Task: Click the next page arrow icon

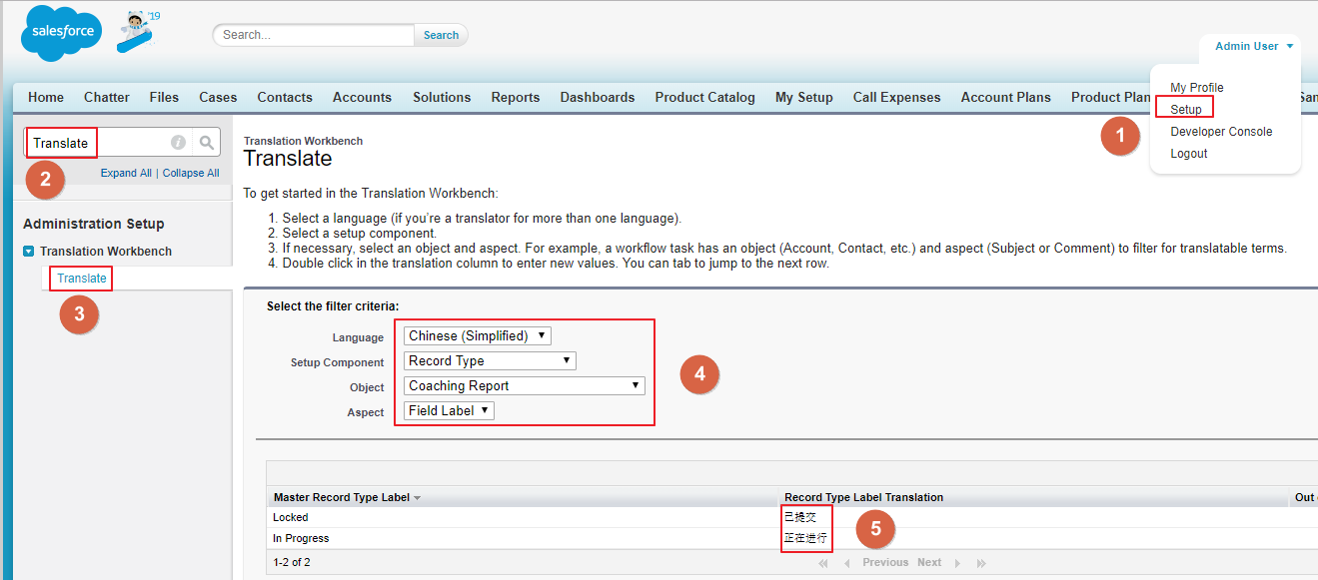Action: (957, 563)
